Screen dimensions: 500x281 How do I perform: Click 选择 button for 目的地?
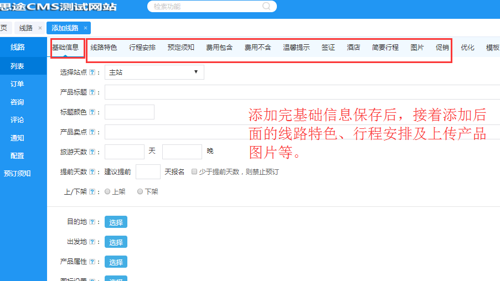tap(116, 222)
